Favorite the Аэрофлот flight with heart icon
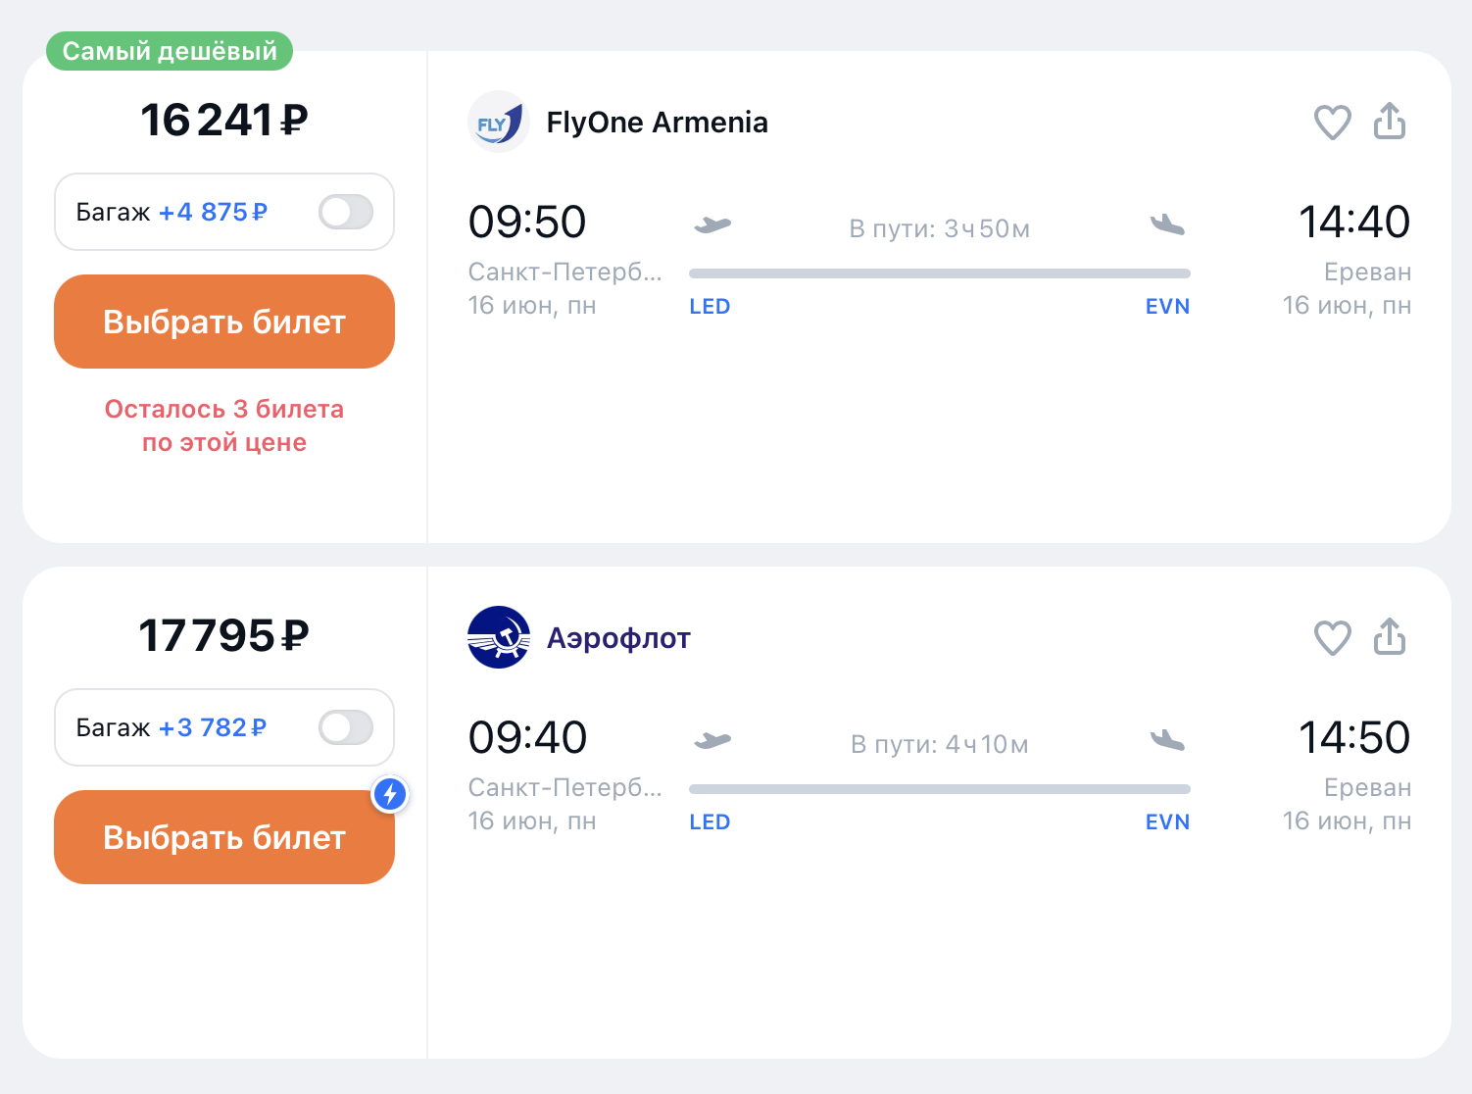 [1332, 638]
